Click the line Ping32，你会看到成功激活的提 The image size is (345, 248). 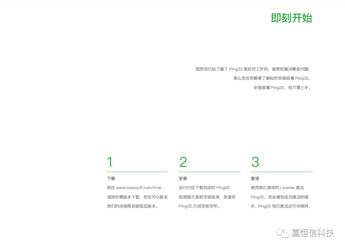280,197
